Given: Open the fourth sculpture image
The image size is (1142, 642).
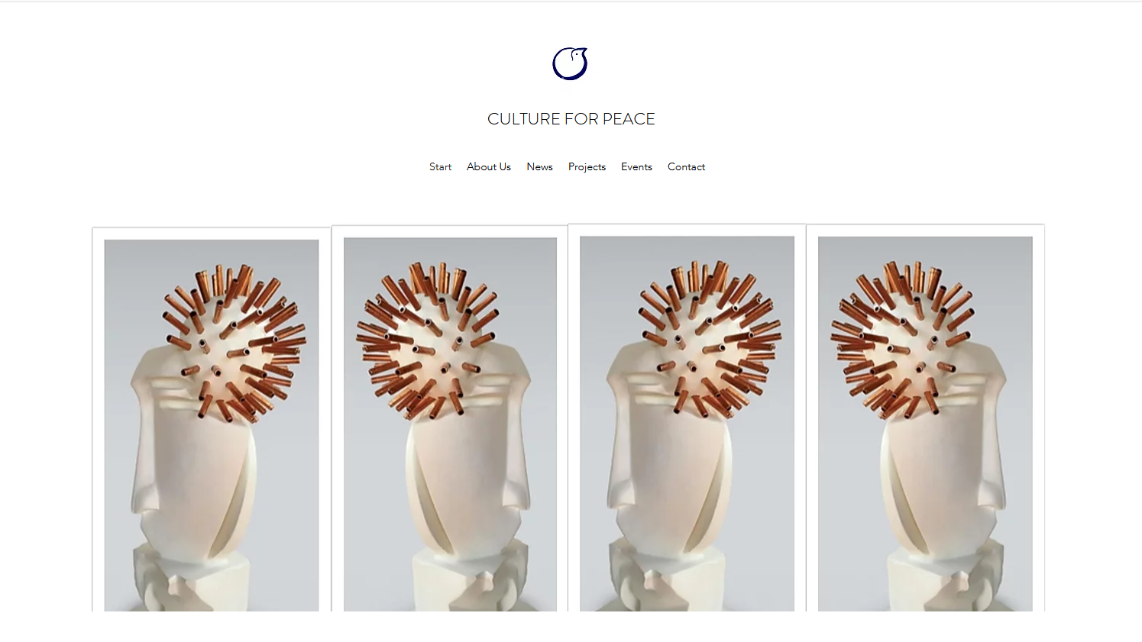Looking at the screenshot, I should point(925,424).
